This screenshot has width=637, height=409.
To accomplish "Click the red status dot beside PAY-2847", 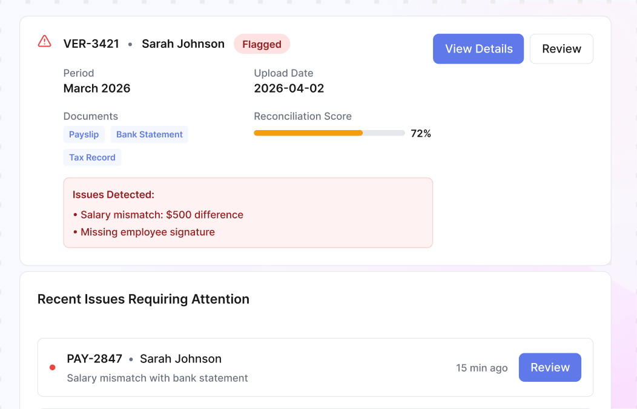I will [x=53, y=368].
